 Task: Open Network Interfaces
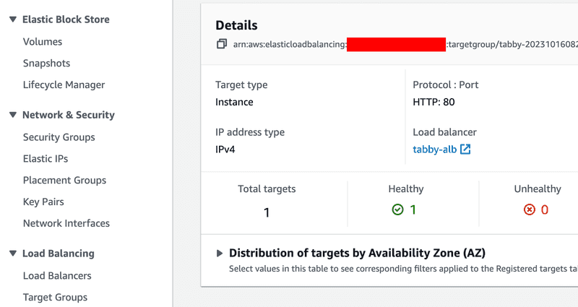tap(66, 223)
